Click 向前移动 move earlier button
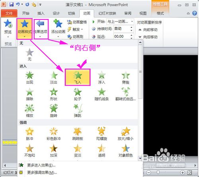The image size is (199, 177). pos(148,30)
